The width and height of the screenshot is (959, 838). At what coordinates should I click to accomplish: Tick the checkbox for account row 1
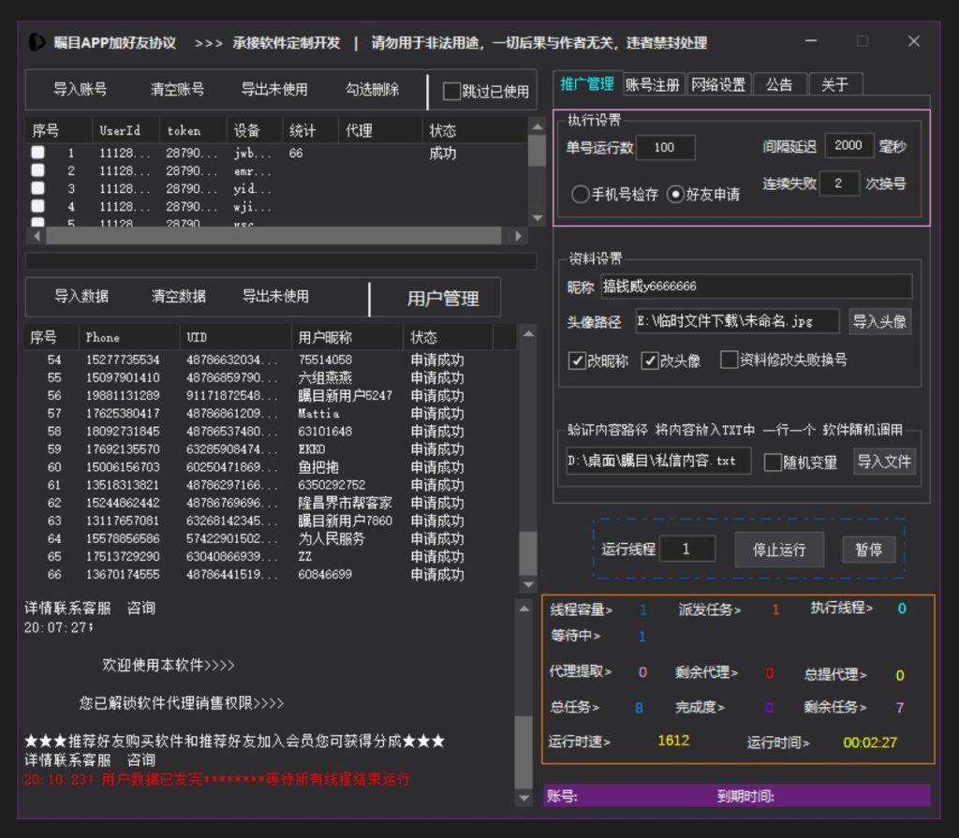click(38, 153)
